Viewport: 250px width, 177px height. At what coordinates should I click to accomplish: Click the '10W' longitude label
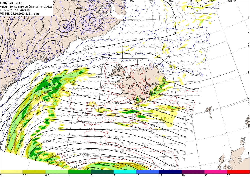(171, 1)
